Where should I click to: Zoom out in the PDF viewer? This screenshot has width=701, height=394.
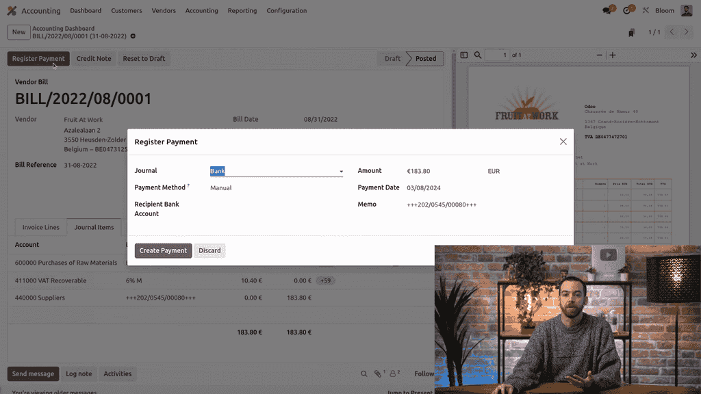600,55
